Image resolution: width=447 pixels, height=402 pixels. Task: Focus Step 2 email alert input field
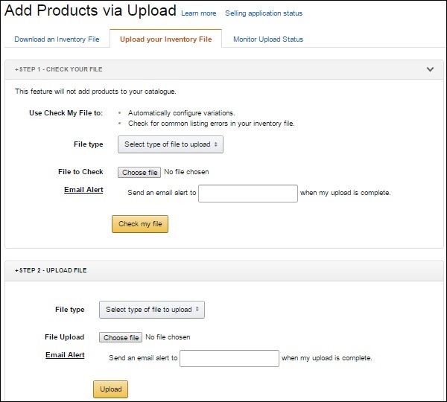coord(229,358)
